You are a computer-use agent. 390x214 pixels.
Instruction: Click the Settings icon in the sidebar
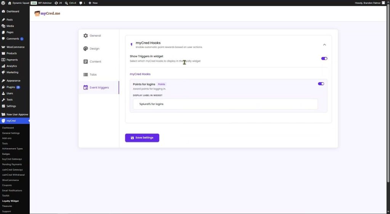click(x=3, y=106)
